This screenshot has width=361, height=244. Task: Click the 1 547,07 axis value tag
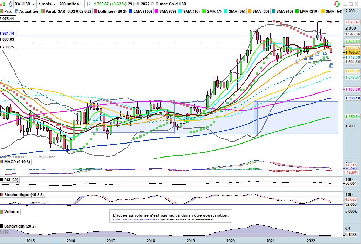pos(352,77)
